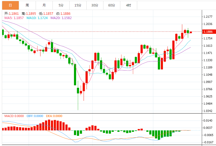Screen dimensions: 216x146
Task: Select the 4时 four-hour tab
Action: [129, 5]
